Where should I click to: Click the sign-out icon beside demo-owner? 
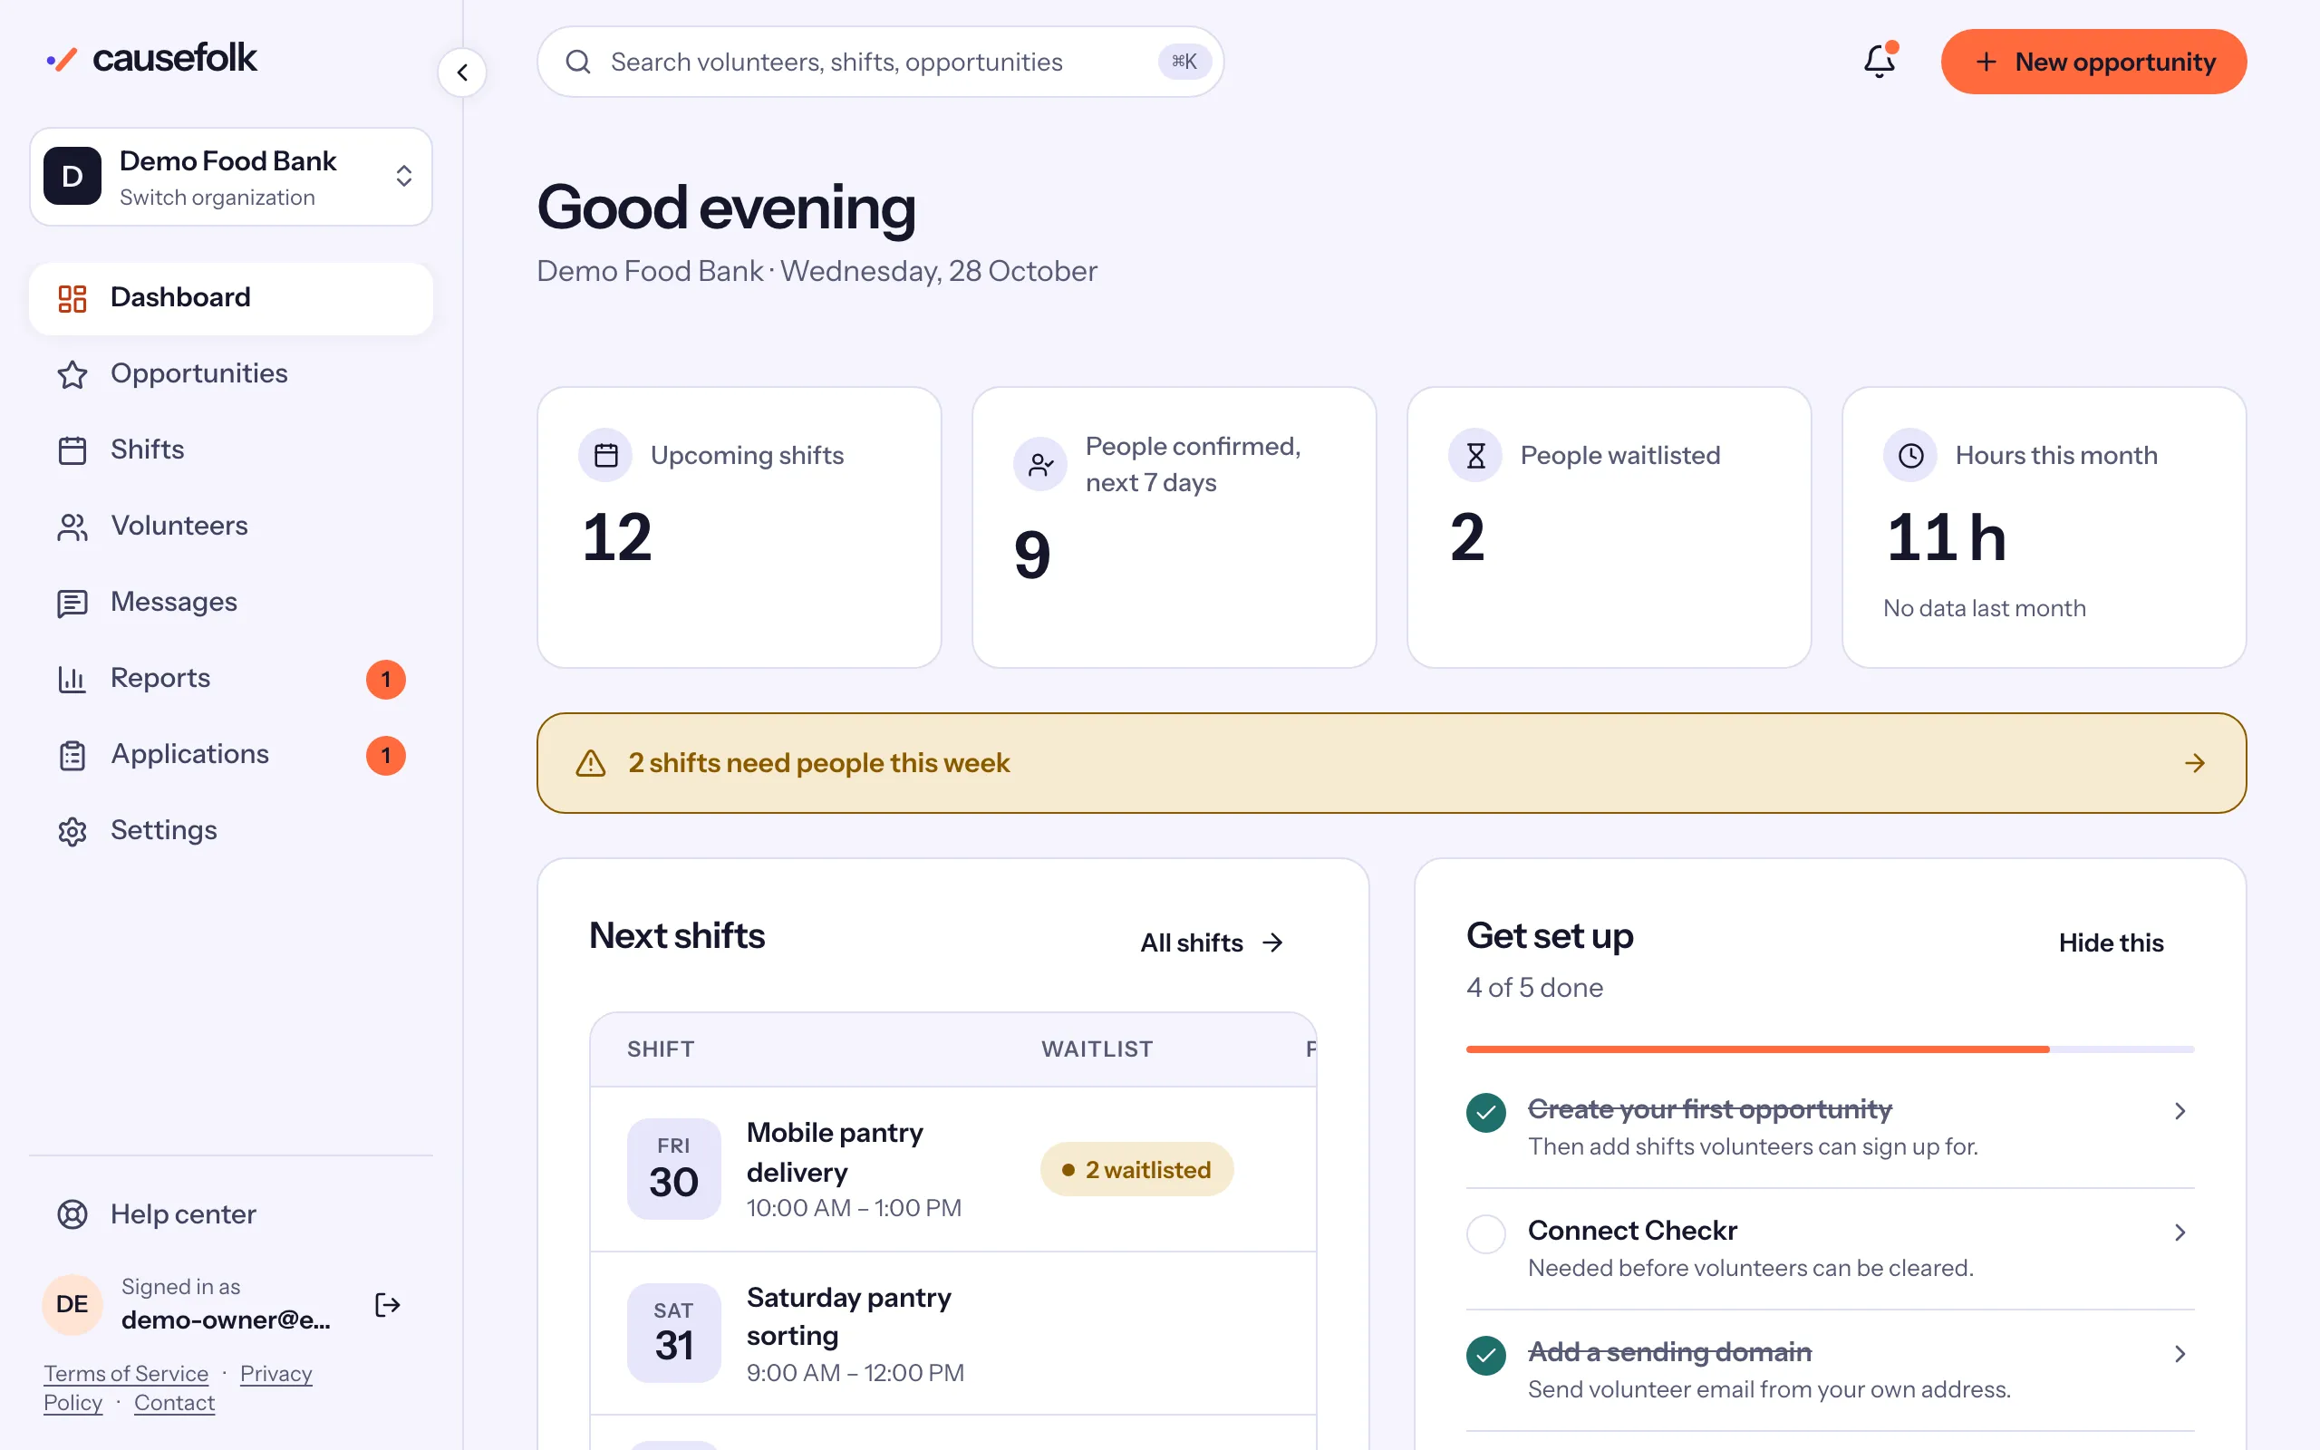(387, 1304)
